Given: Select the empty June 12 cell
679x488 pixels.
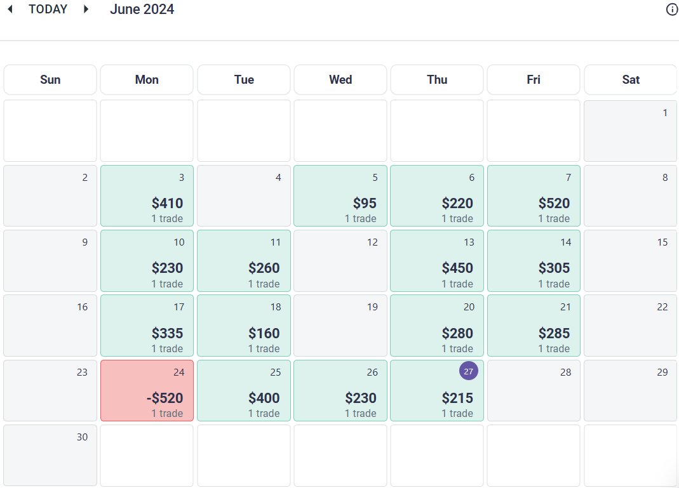Looking at the screenshot, I should [340, 260].
